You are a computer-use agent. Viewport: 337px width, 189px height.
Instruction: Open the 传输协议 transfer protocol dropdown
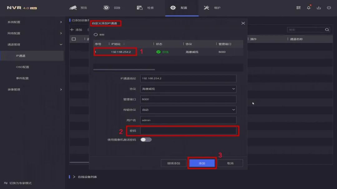188,110
